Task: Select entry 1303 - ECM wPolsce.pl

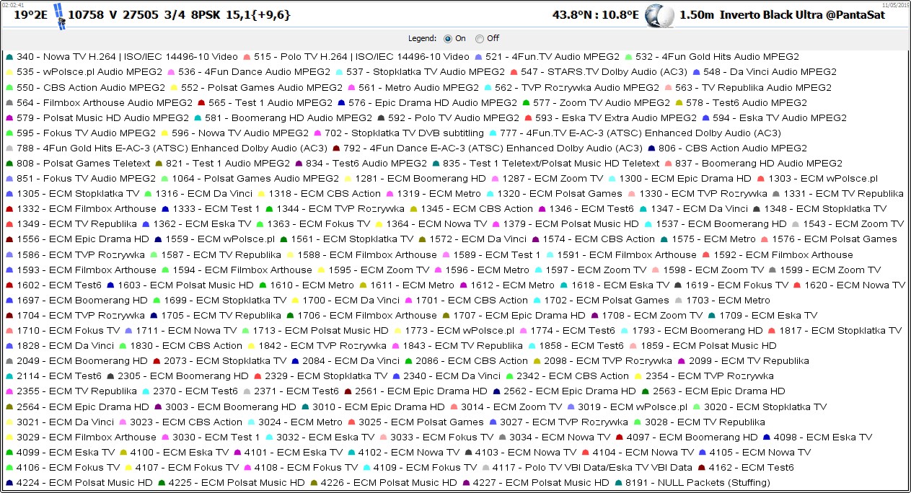Action: click(823, 179)
